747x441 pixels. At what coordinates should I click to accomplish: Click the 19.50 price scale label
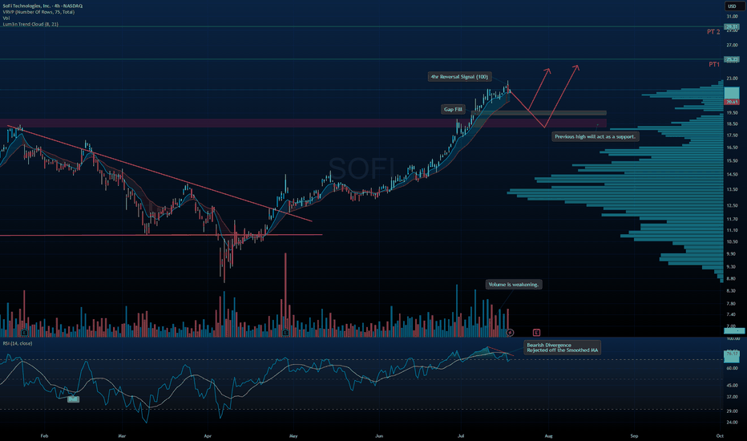(732, 112)
